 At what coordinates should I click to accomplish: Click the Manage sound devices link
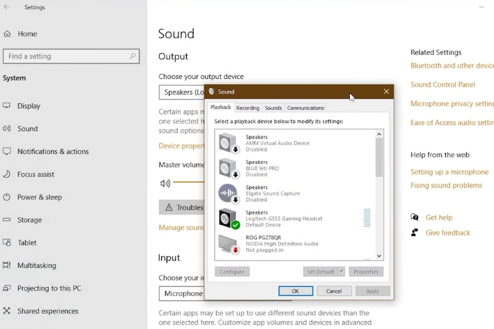click(182, 227)
